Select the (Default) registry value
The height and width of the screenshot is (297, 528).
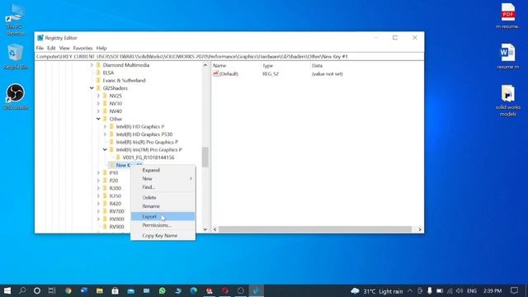[x=229, y=73]
